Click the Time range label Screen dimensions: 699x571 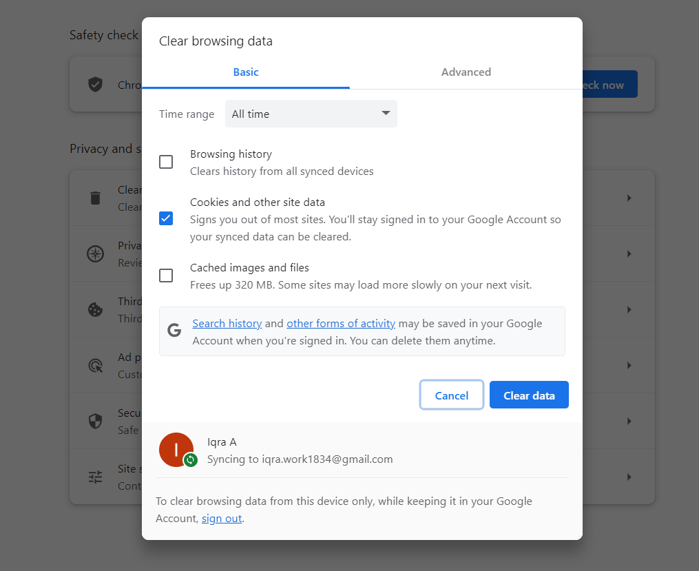187,114
